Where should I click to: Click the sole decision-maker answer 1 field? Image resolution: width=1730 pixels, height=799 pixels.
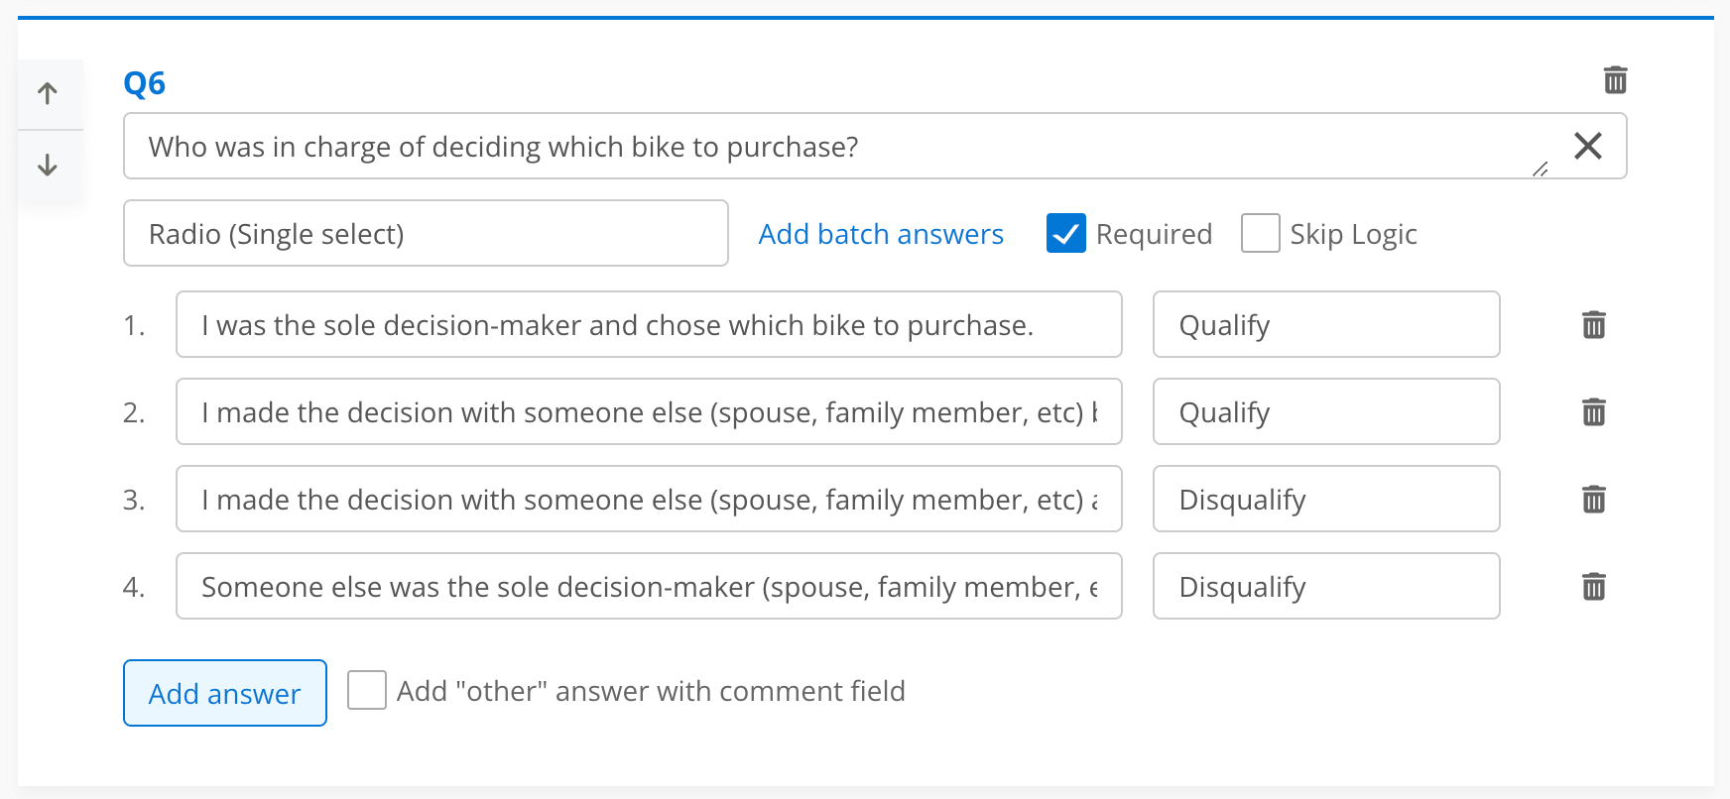pyautogui.click(x=649, y=324)
